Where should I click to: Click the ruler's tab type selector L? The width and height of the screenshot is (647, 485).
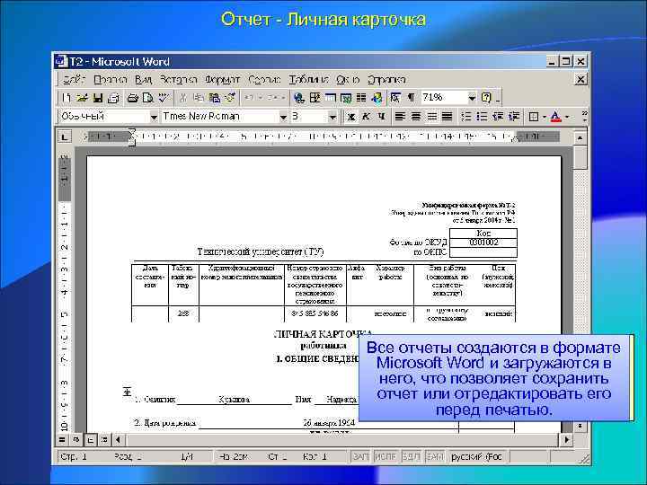point(65,137)
